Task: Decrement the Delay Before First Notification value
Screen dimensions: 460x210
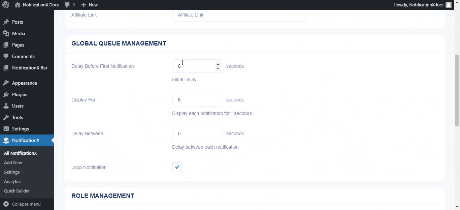Action: [x=218, y=68]
